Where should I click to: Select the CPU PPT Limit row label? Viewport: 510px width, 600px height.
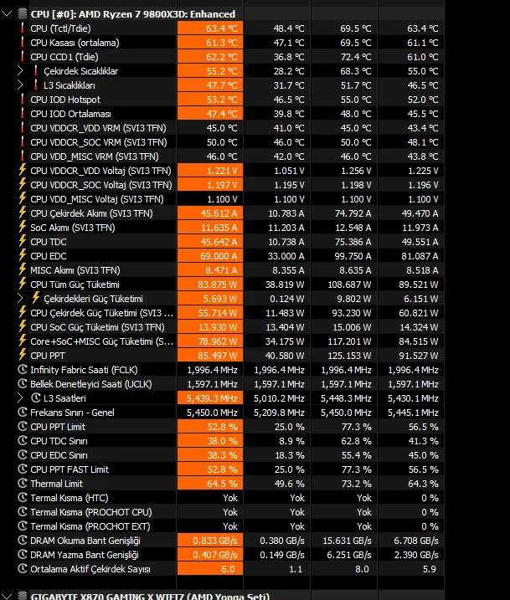pos(58,427)
